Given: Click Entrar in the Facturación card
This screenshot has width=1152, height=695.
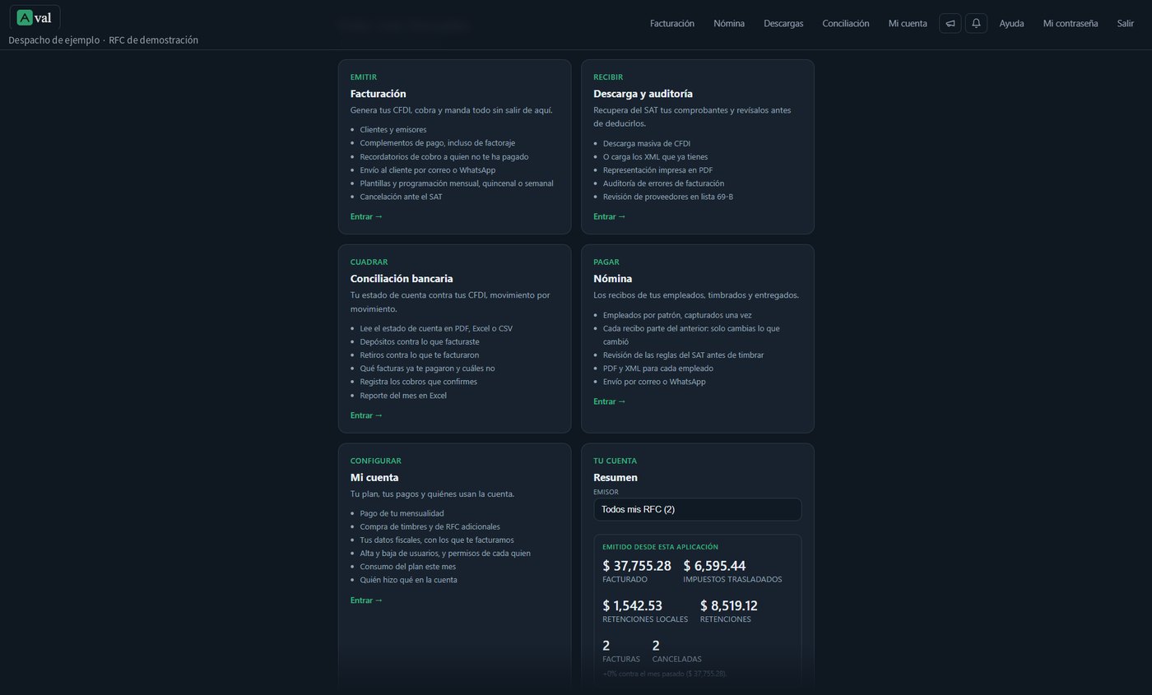Looking at the screenshot, I should pyautogui.click(x=366, y=216).
